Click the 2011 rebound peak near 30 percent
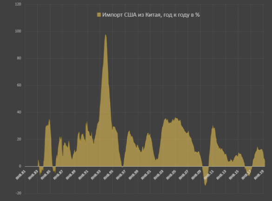272x201 pixels. [x=213, y=126]
